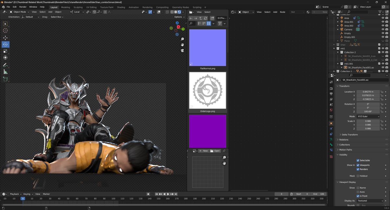The width and height of the screenshot is (390, 210).
Task: Choose the Move tool
Action: pyautogui.click(x=6, y=38)
